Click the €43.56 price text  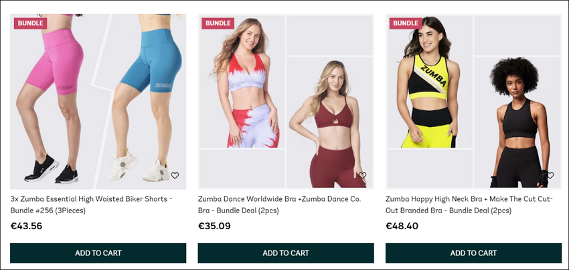[26, 226]
